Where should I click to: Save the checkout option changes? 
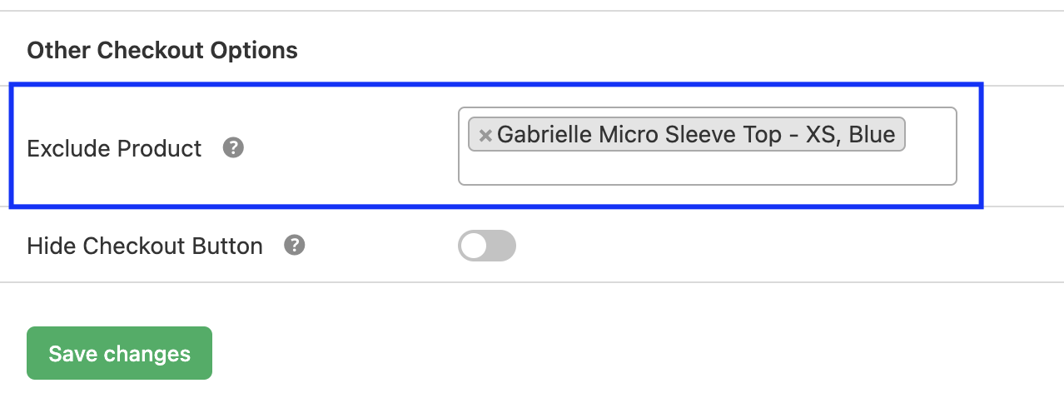tap(119, 353)
